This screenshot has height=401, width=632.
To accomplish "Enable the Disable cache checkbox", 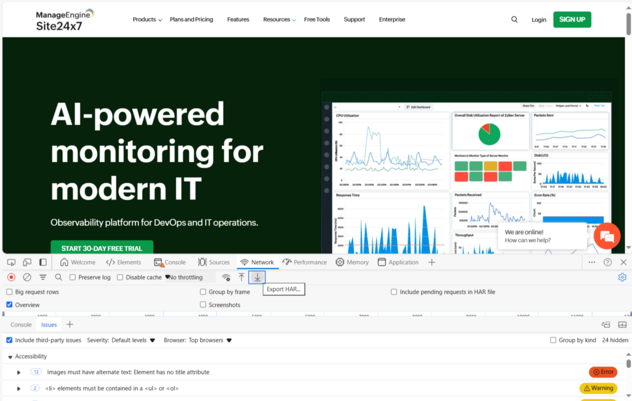I will (120, 277).
